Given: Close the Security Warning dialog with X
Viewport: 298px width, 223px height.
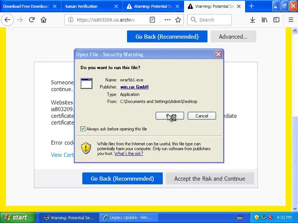Looking at the screenshot, I should [218, 54].
